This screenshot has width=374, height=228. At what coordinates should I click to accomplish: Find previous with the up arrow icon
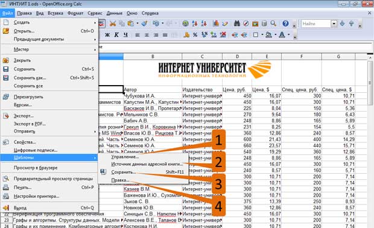[x=351, y=24]
